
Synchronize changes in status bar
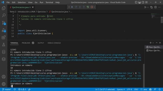coord(15,89)
